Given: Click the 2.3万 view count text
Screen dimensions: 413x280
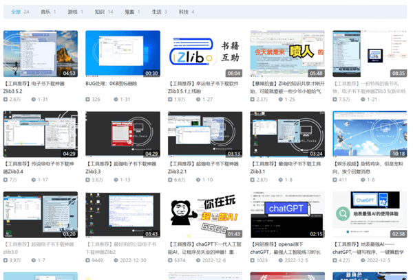Looking at the screenshot, I should [x=262, y=100].
